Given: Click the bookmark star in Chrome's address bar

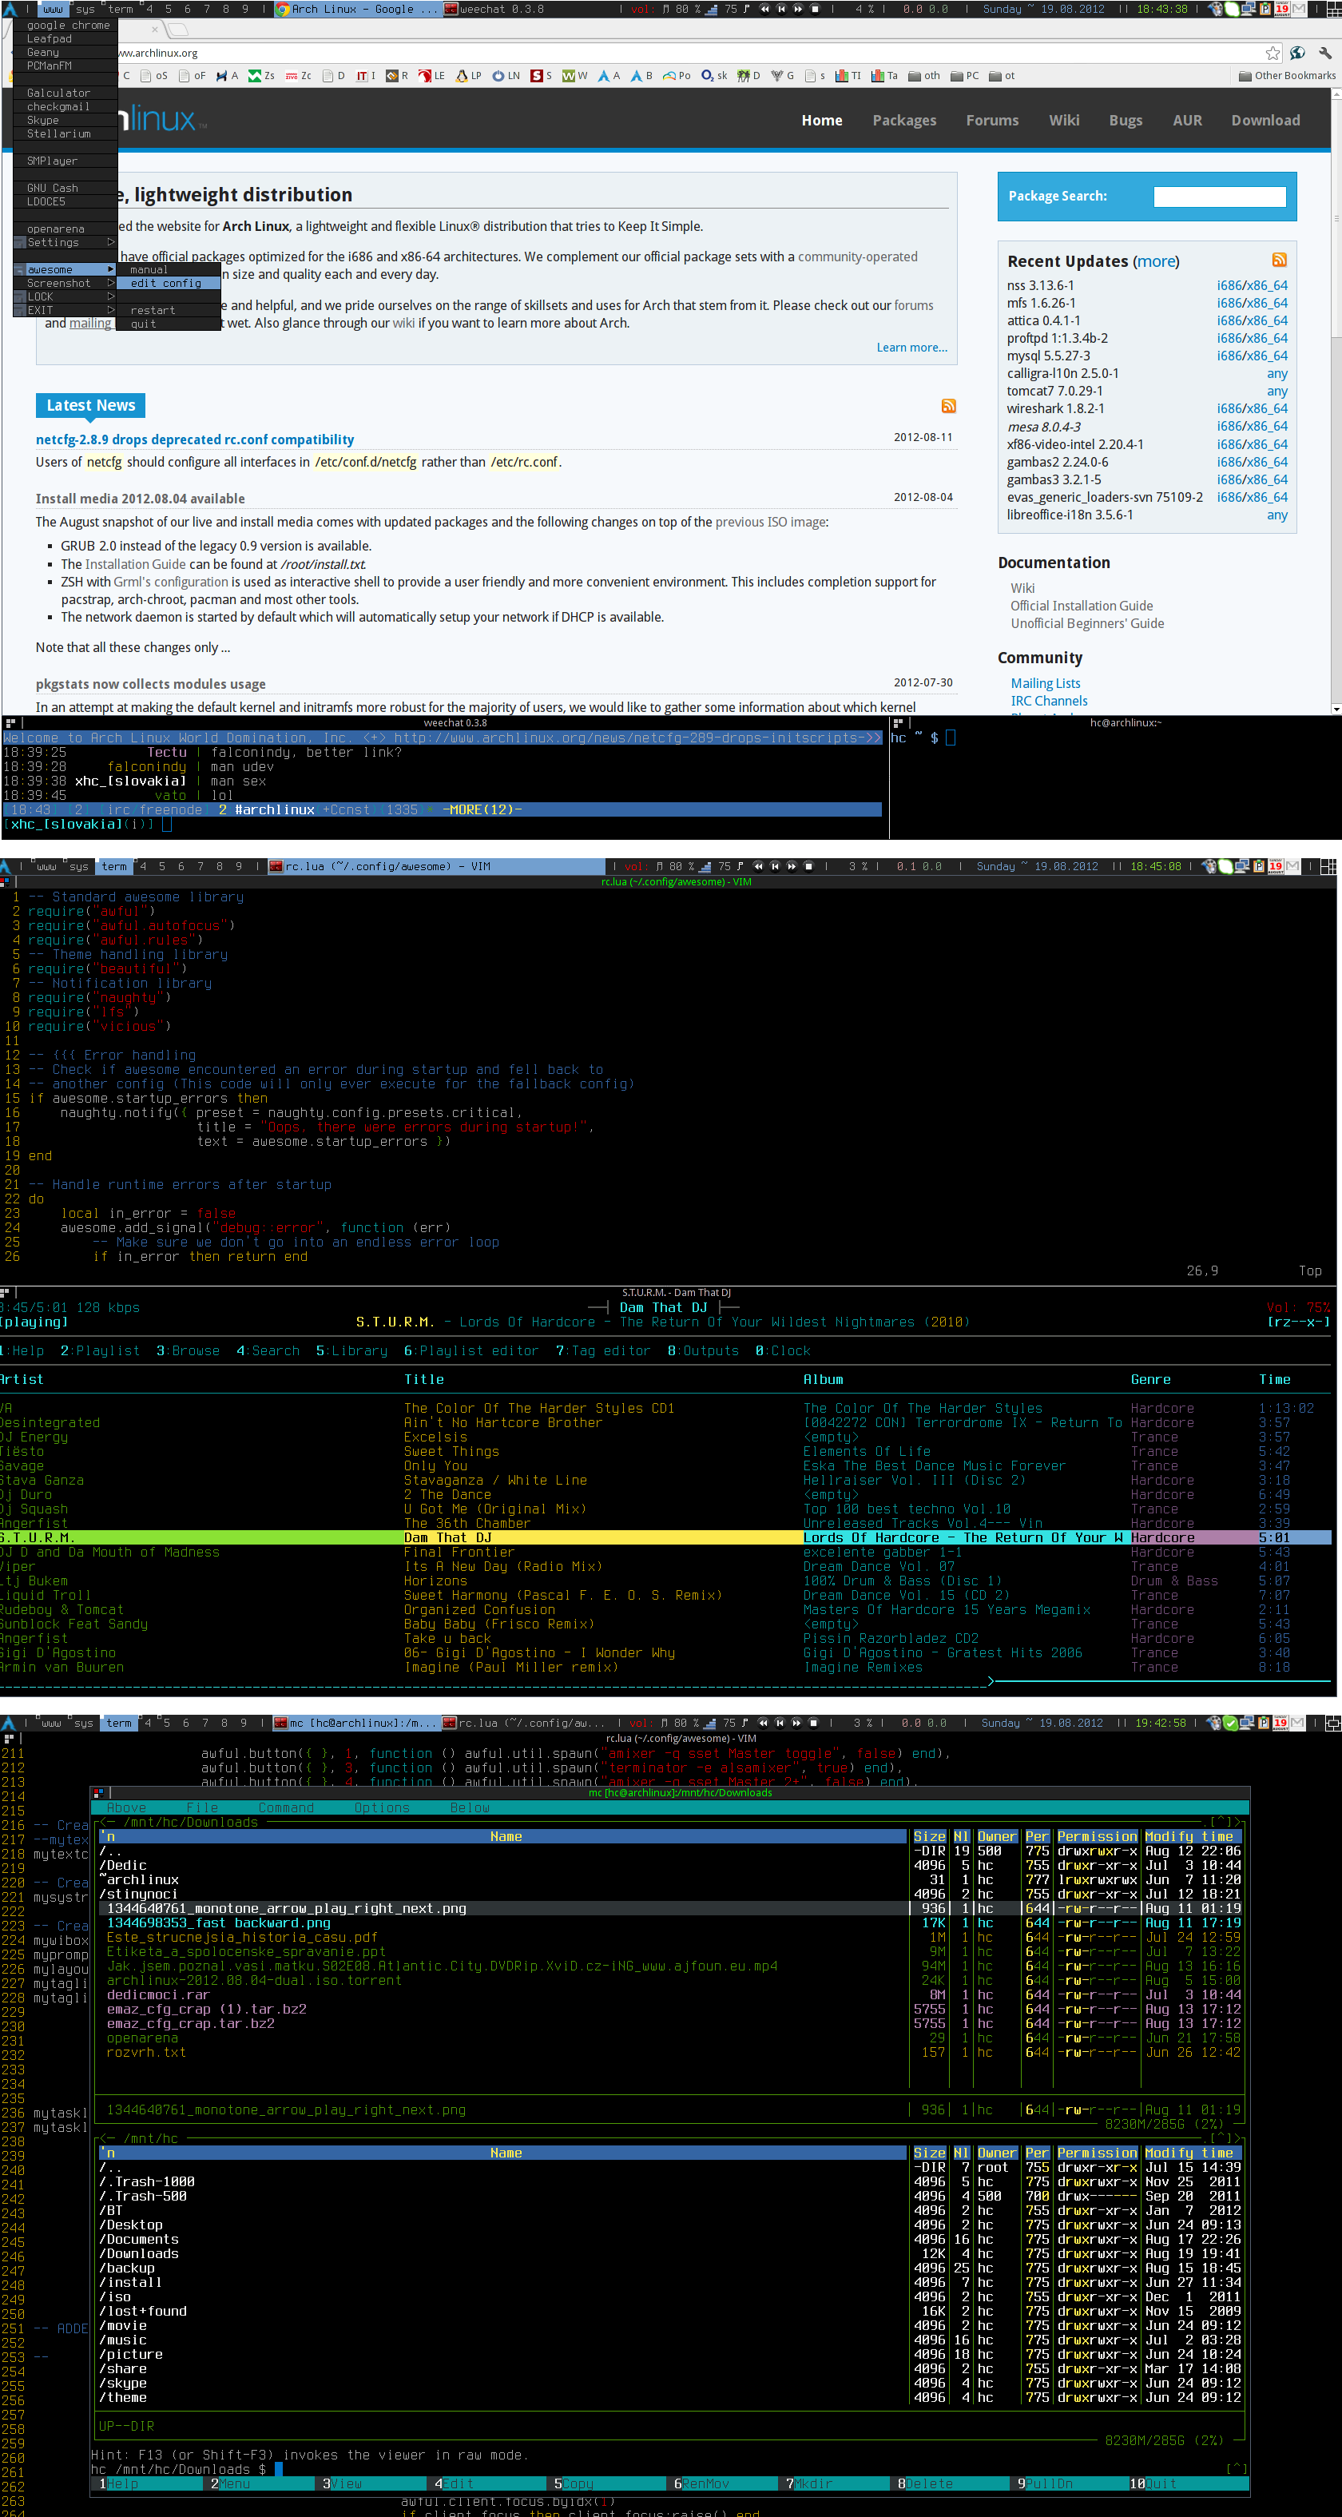Looking at the screenshot, I should 1272,53.
